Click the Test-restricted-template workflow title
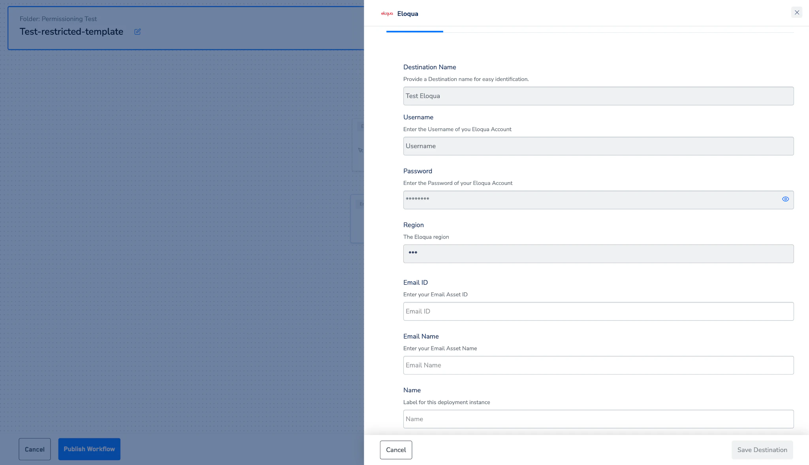Viewport: 809px width, 465px height. [x=71, y=32]
